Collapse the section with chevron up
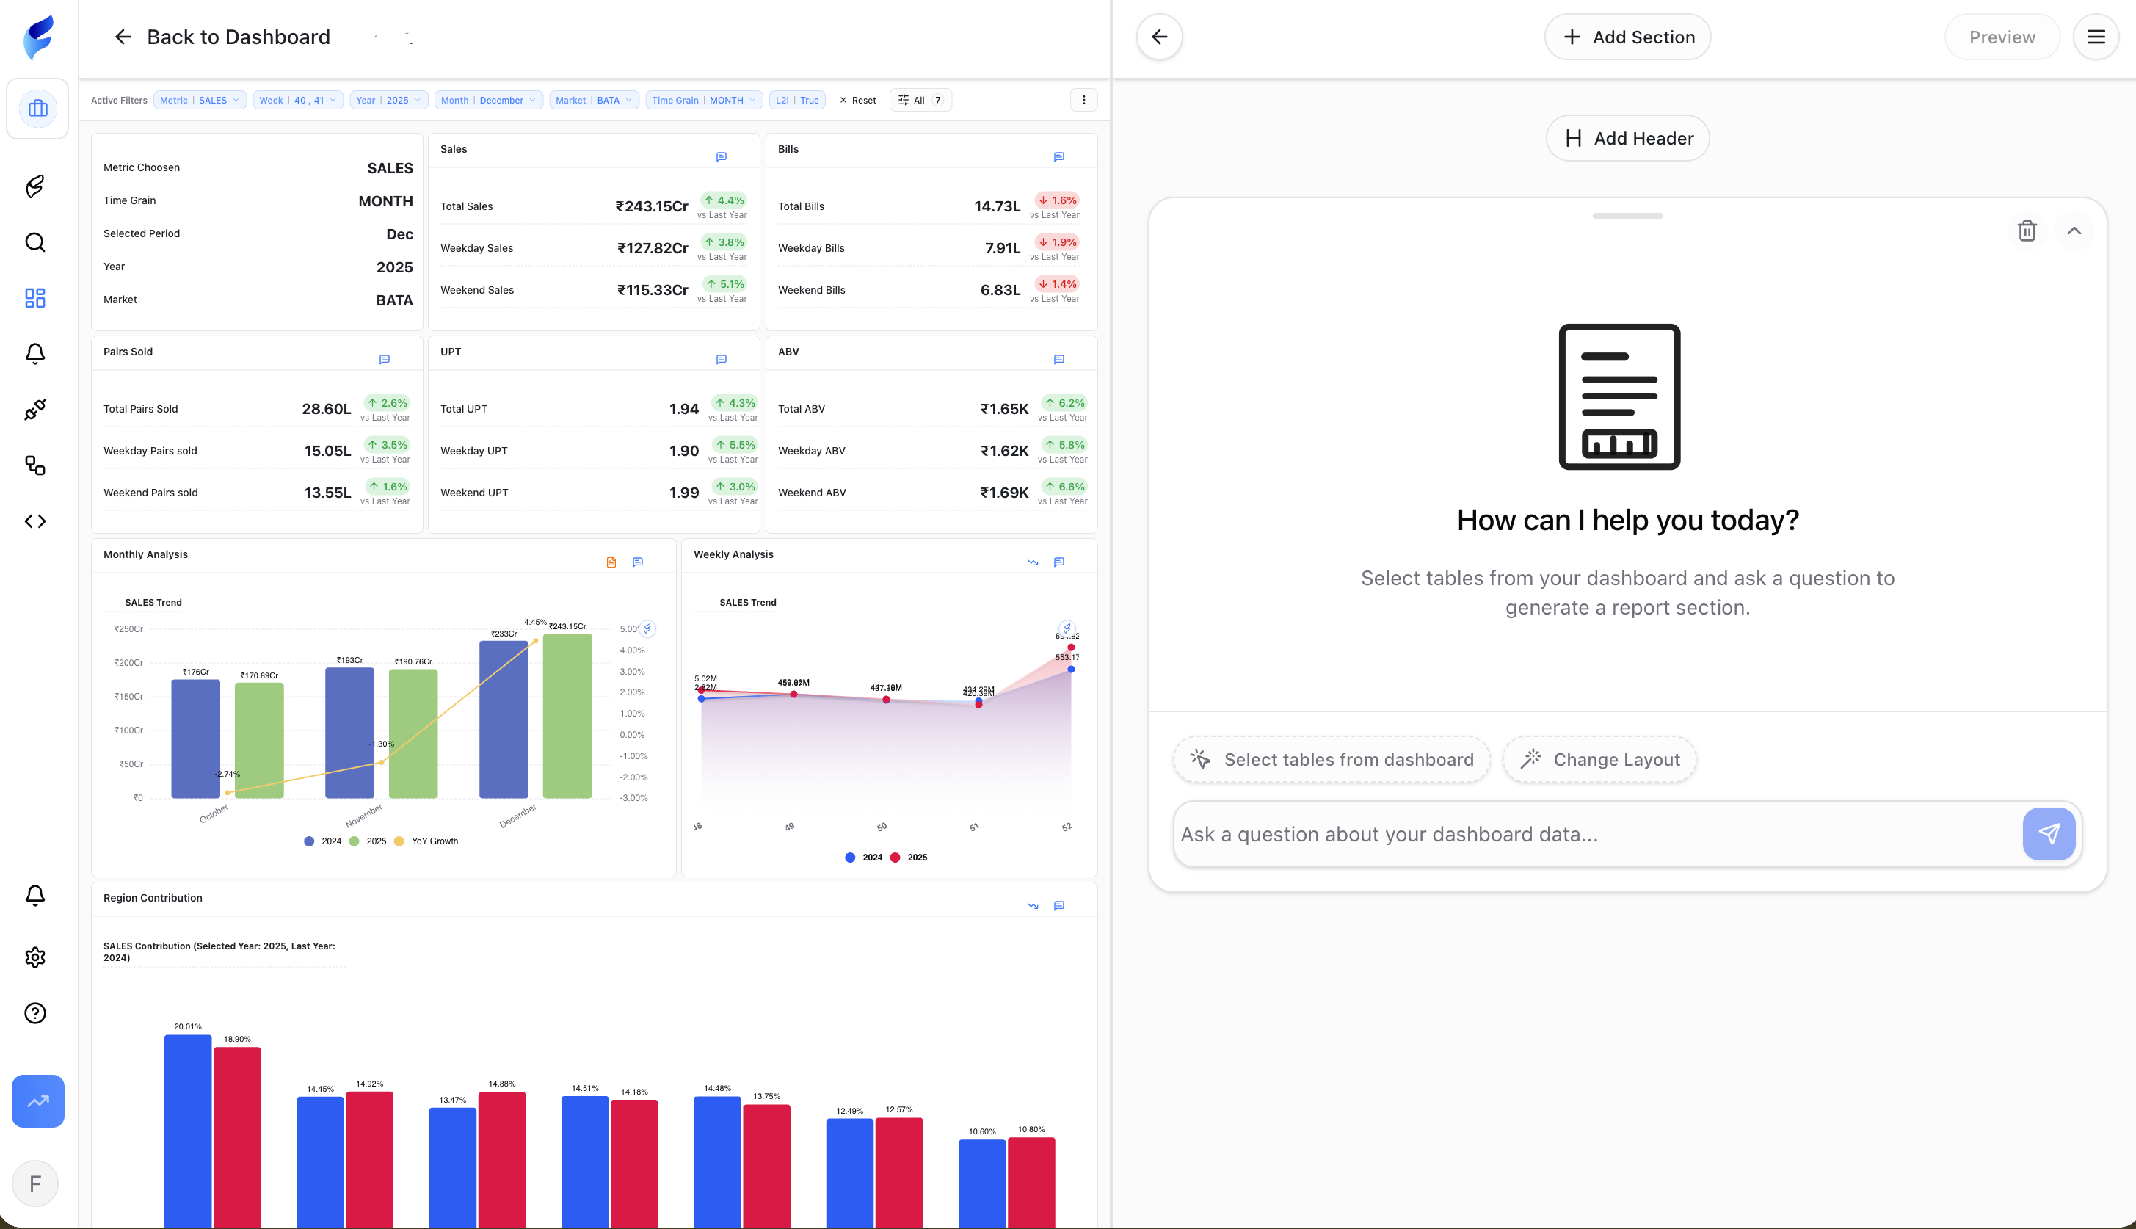The height and width of the screenshot is (1229, 2136). [2074, 231]
